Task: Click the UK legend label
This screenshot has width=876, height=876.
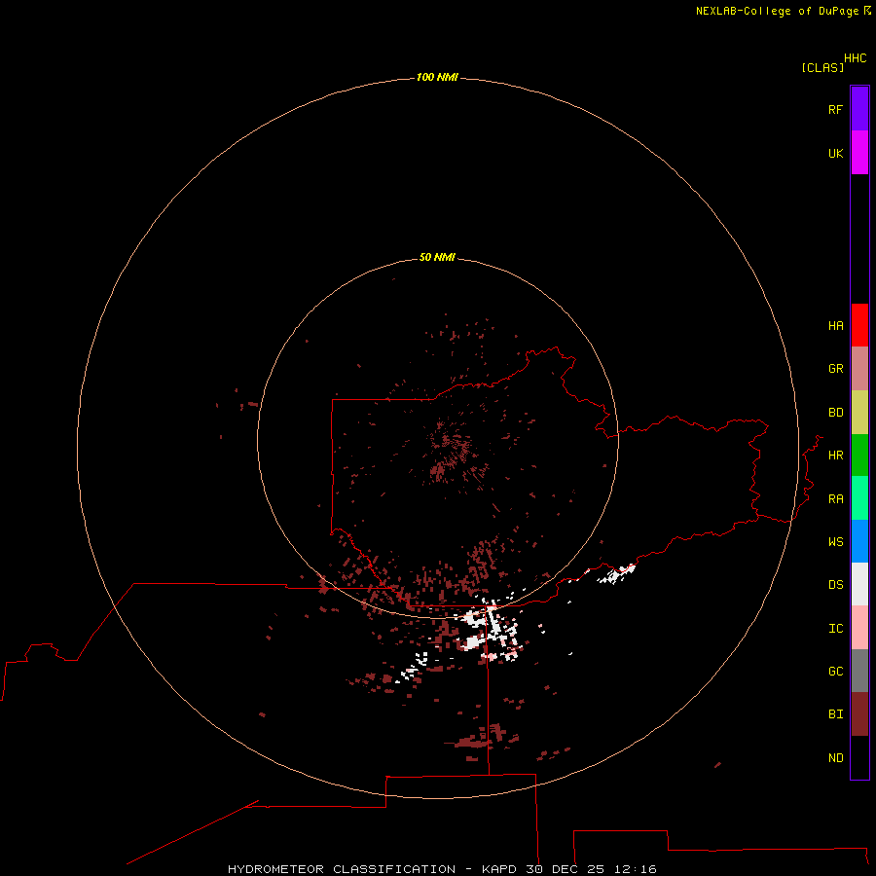Action: point(836,153)
